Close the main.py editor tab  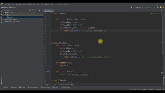[x=52, y=10]
